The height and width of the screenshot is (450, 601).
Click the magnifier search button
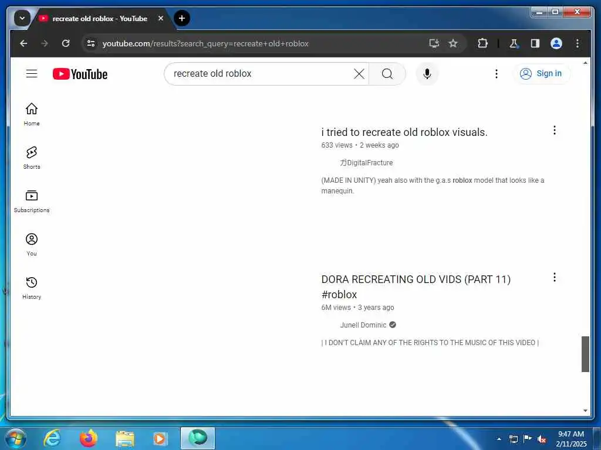[387, 73]
